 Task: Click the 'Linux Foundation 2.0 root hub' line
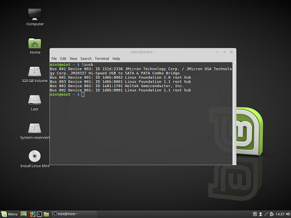(120, 77)
